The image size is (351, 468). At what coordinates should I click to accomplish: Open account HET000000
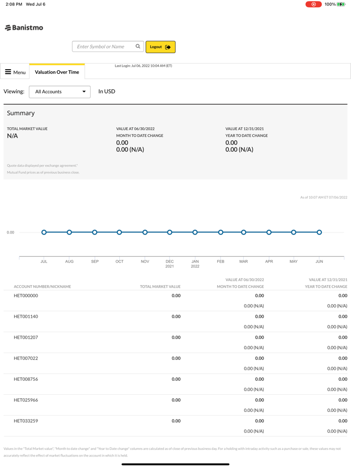[x=26, y=296]
